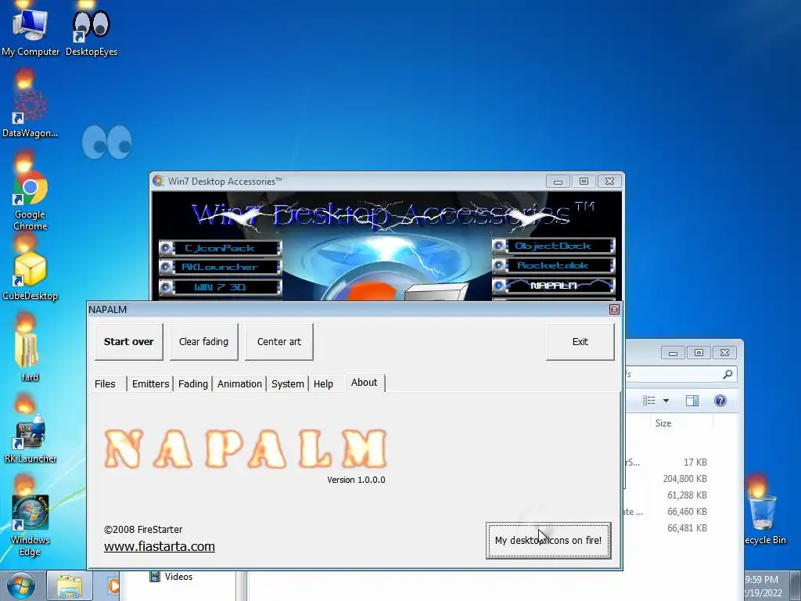Click the Rocketdok button in Win7 Desktop Accessories
This screenshot has width=801, height=601.
coord(553,266)
